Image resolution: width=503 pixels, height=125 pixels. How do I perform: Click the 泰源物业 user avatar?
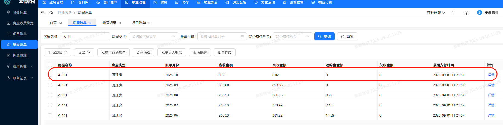tap(479, 13)
